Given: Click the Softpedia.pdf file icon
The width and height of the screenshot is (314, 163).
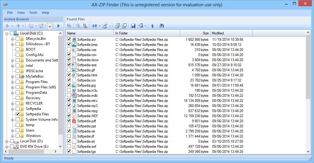Looking at the screenshot, I should tap(74, 121).
